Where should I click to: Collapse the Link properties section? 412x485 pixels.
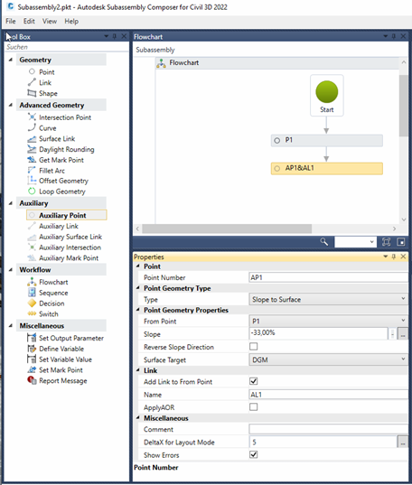click(138, 370)
